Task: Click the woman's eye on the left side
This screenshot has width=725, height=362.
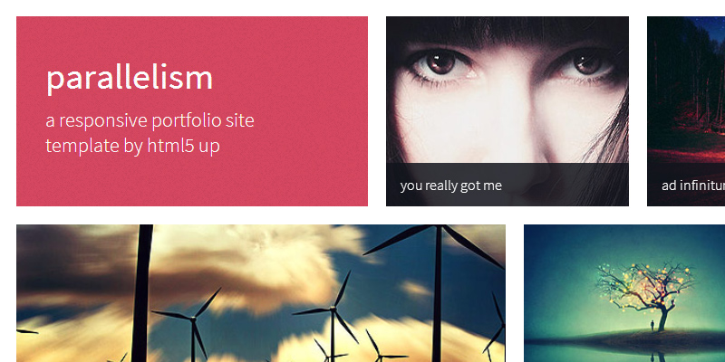Action: 440,63
